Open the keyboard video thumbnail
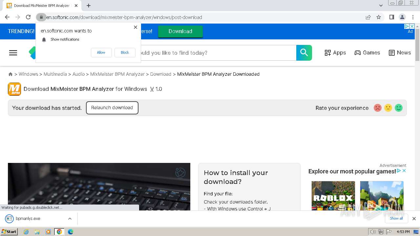420x236 pixels. [x=99, y=187]
